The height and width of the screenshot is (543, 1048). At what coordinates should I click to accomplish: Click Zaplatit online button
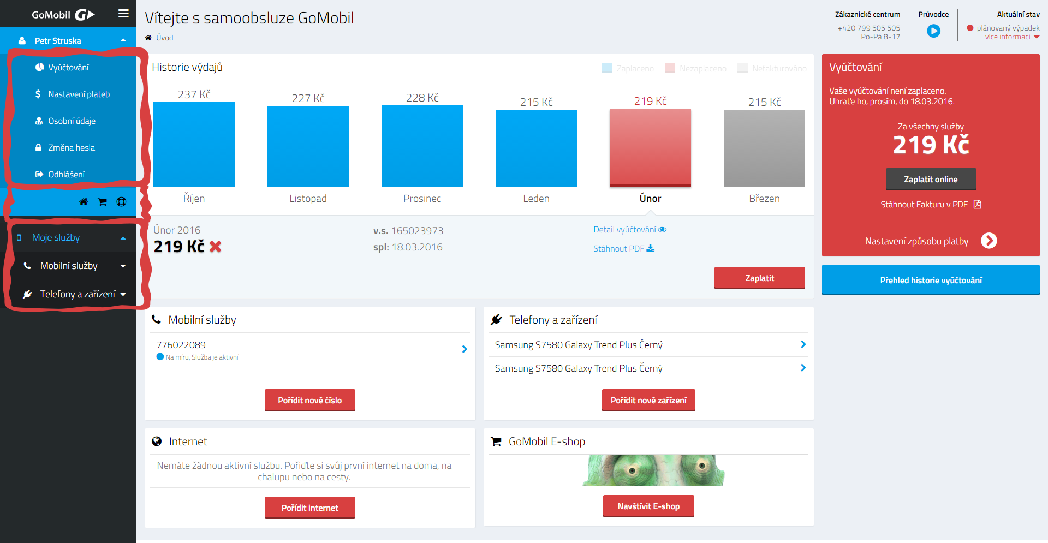click(931, 179)
